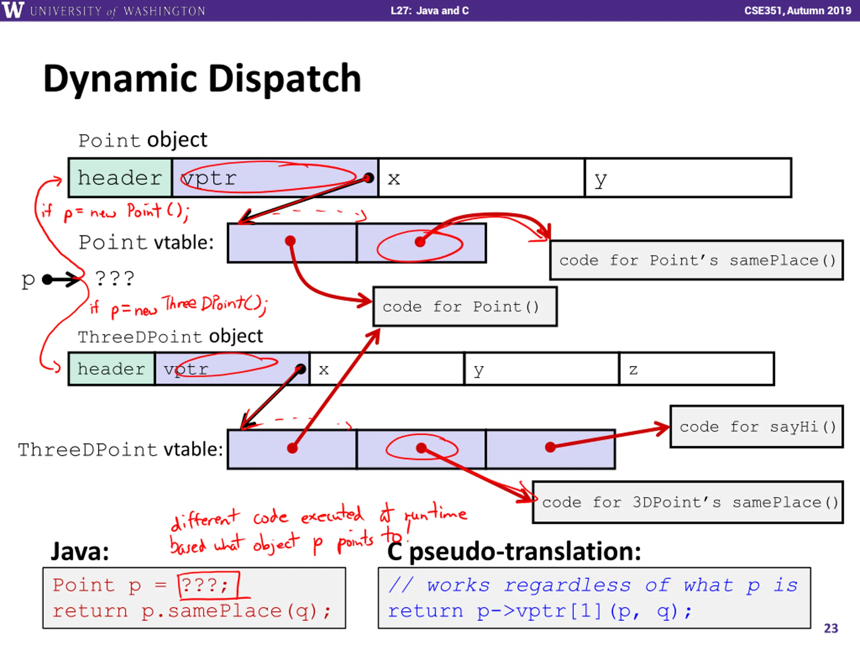
Task: Click the vptr dot in ThreeDPoint object
Action: coord(301,369)
